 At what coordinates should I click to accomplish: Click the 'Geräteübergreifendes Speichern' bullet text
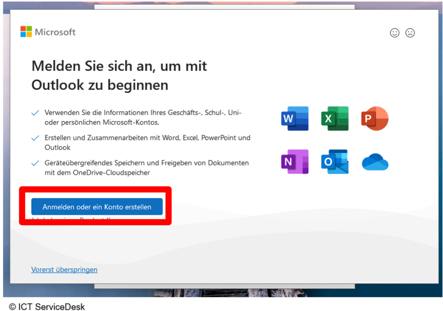(146, 168)
